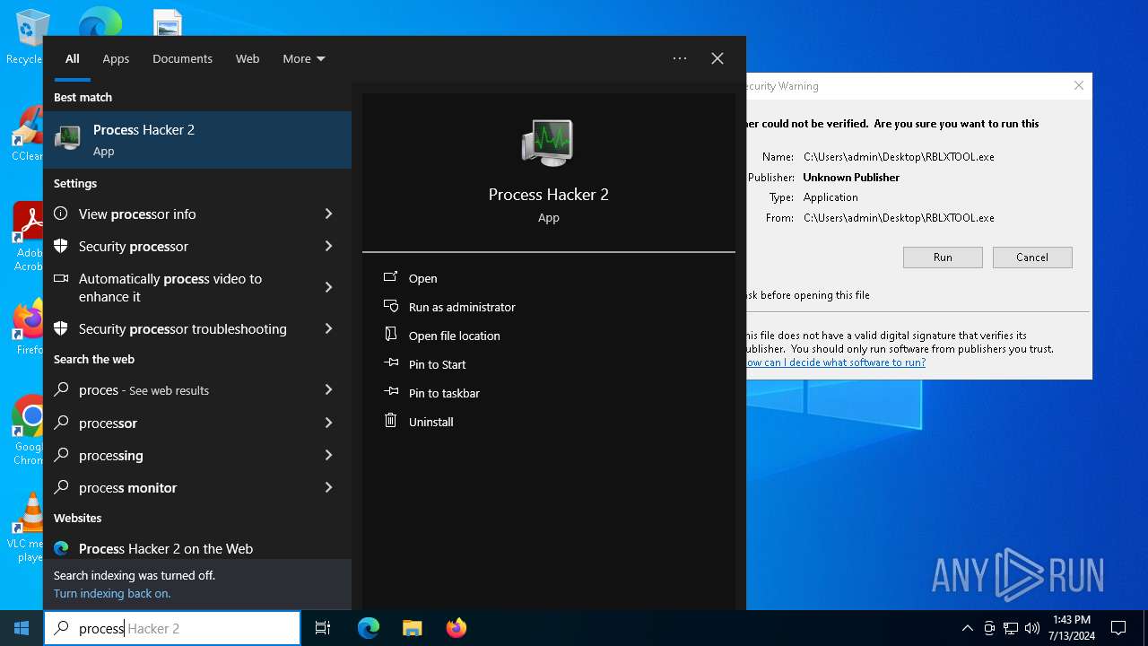
Task: Expand the Security processor result arrow
Action: click(x=328, y=246)
